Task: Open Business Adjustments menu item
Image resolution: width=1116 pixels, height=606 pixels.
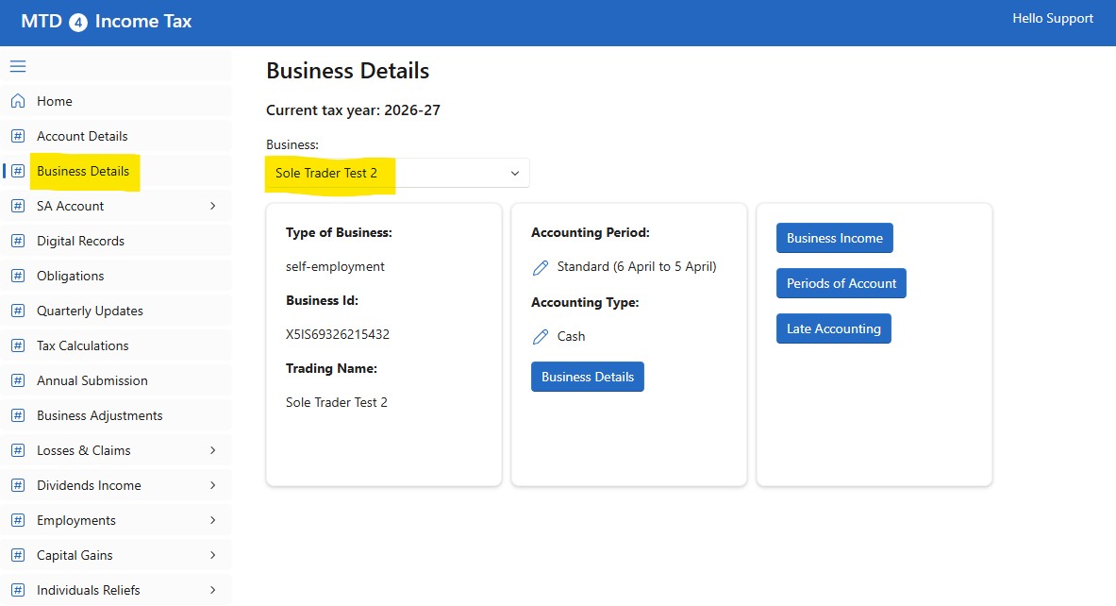Action: 116,415
